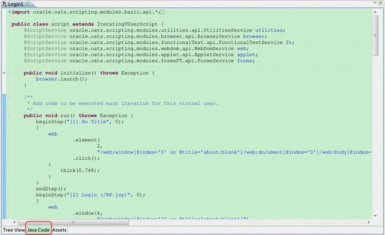The height and width of the screenshot is (235, 385).
Task: Switch to the Tree View tab
Action: (14, 230)
